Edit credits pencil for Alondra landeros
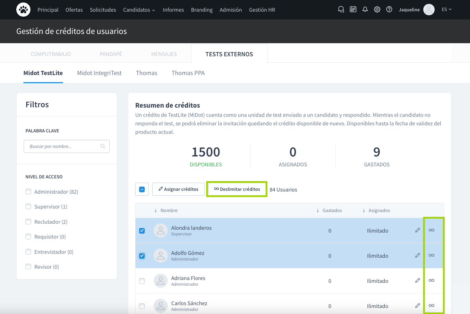470x314 pixels. coord(418,230)
